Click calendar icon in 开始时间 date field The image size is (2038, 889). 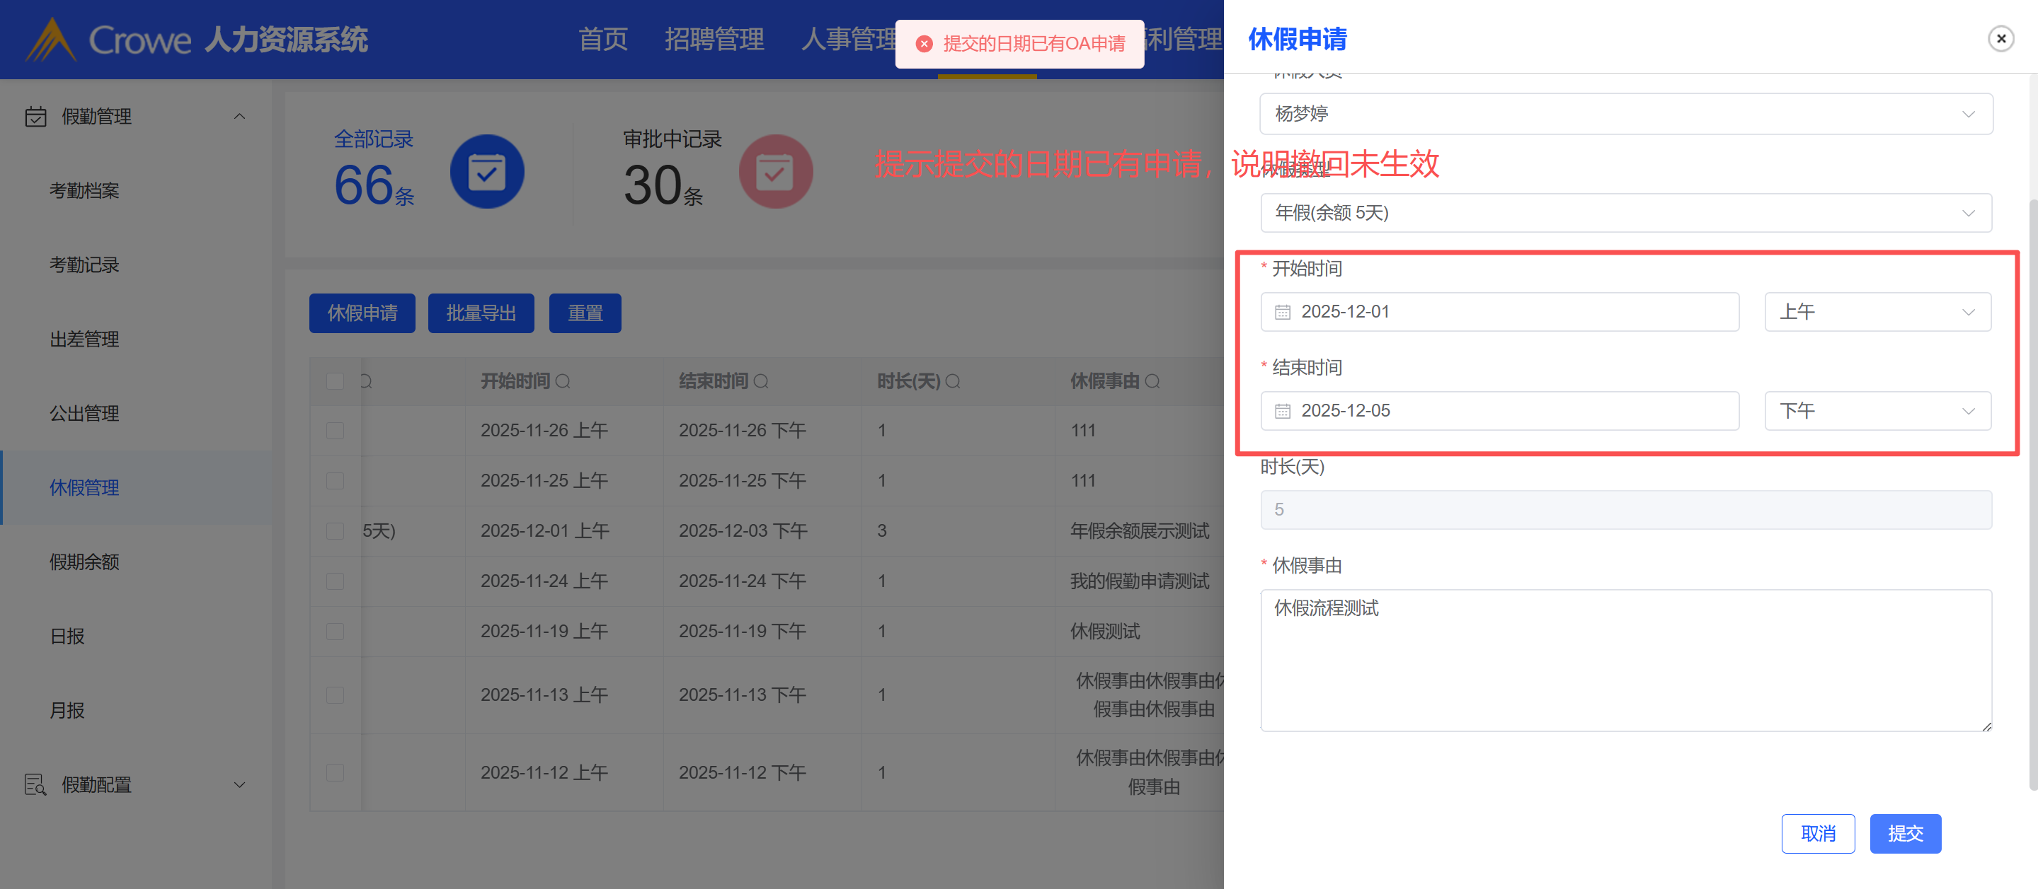[1283, 312]
